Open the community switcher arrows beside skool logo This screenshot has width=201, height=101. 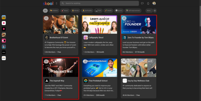[56, 3]
